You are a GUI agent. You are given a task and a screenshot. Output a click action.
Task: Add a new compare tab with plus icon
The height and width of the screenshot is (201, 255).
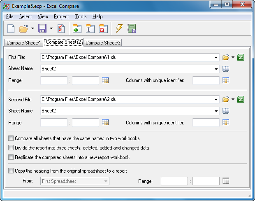pos(77,28)
